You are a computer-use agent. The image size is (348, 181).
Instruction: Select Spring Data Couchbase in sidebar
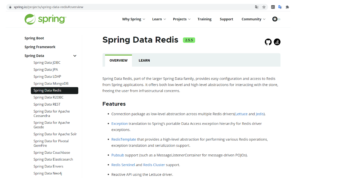tap(52, 153)
